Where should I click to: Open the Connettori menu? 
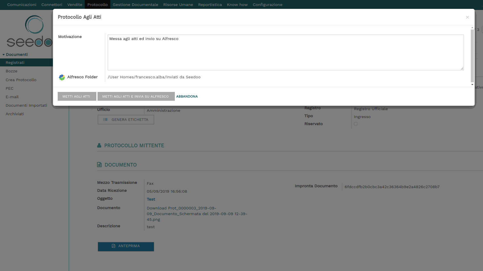pyautogui.click(x=52, y=5)
